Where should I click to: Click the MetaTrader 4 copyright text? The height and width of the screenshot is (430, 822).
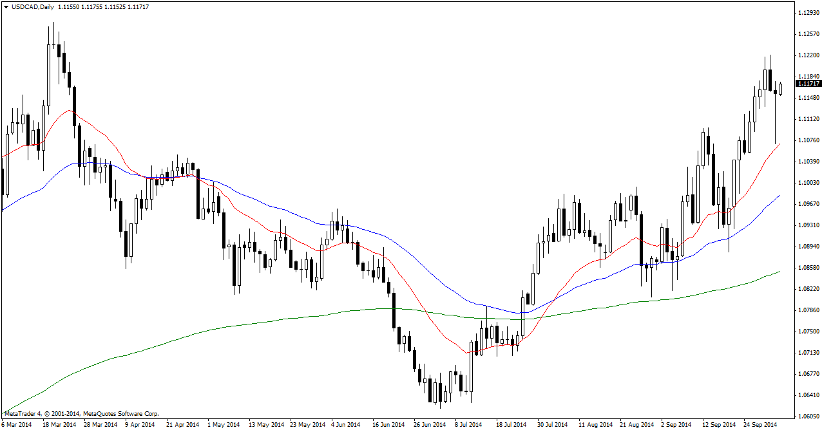81,413
